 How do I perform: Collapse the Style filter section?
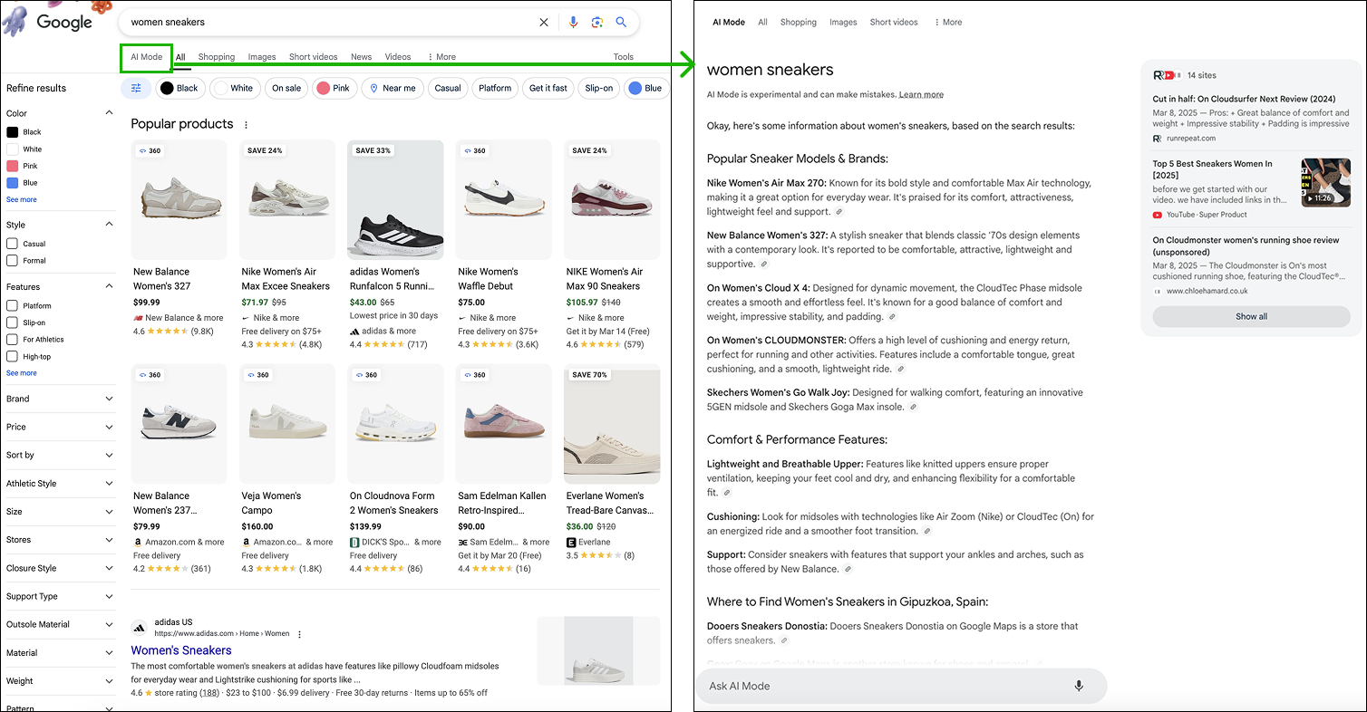point(110,224)
